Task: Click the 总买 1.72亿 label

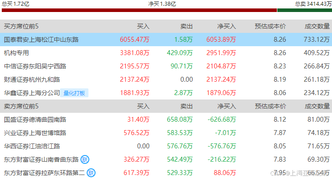Action: (16, 4)
